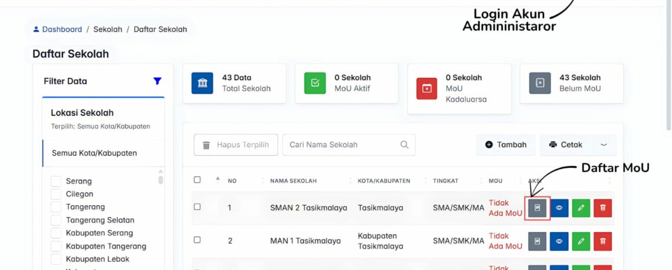Toggle the select-all header checkbox
Viewport: 672px width, 270px height.
pyautogui.click(x=197, y=180)
